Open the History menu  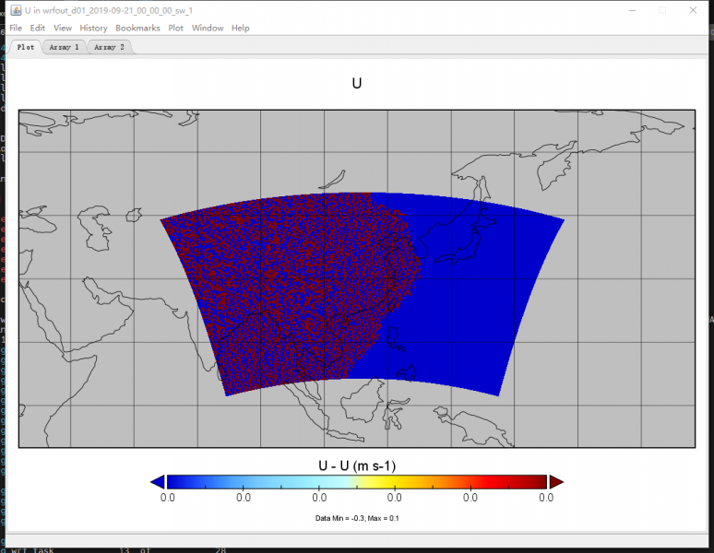tap(93, 28)
